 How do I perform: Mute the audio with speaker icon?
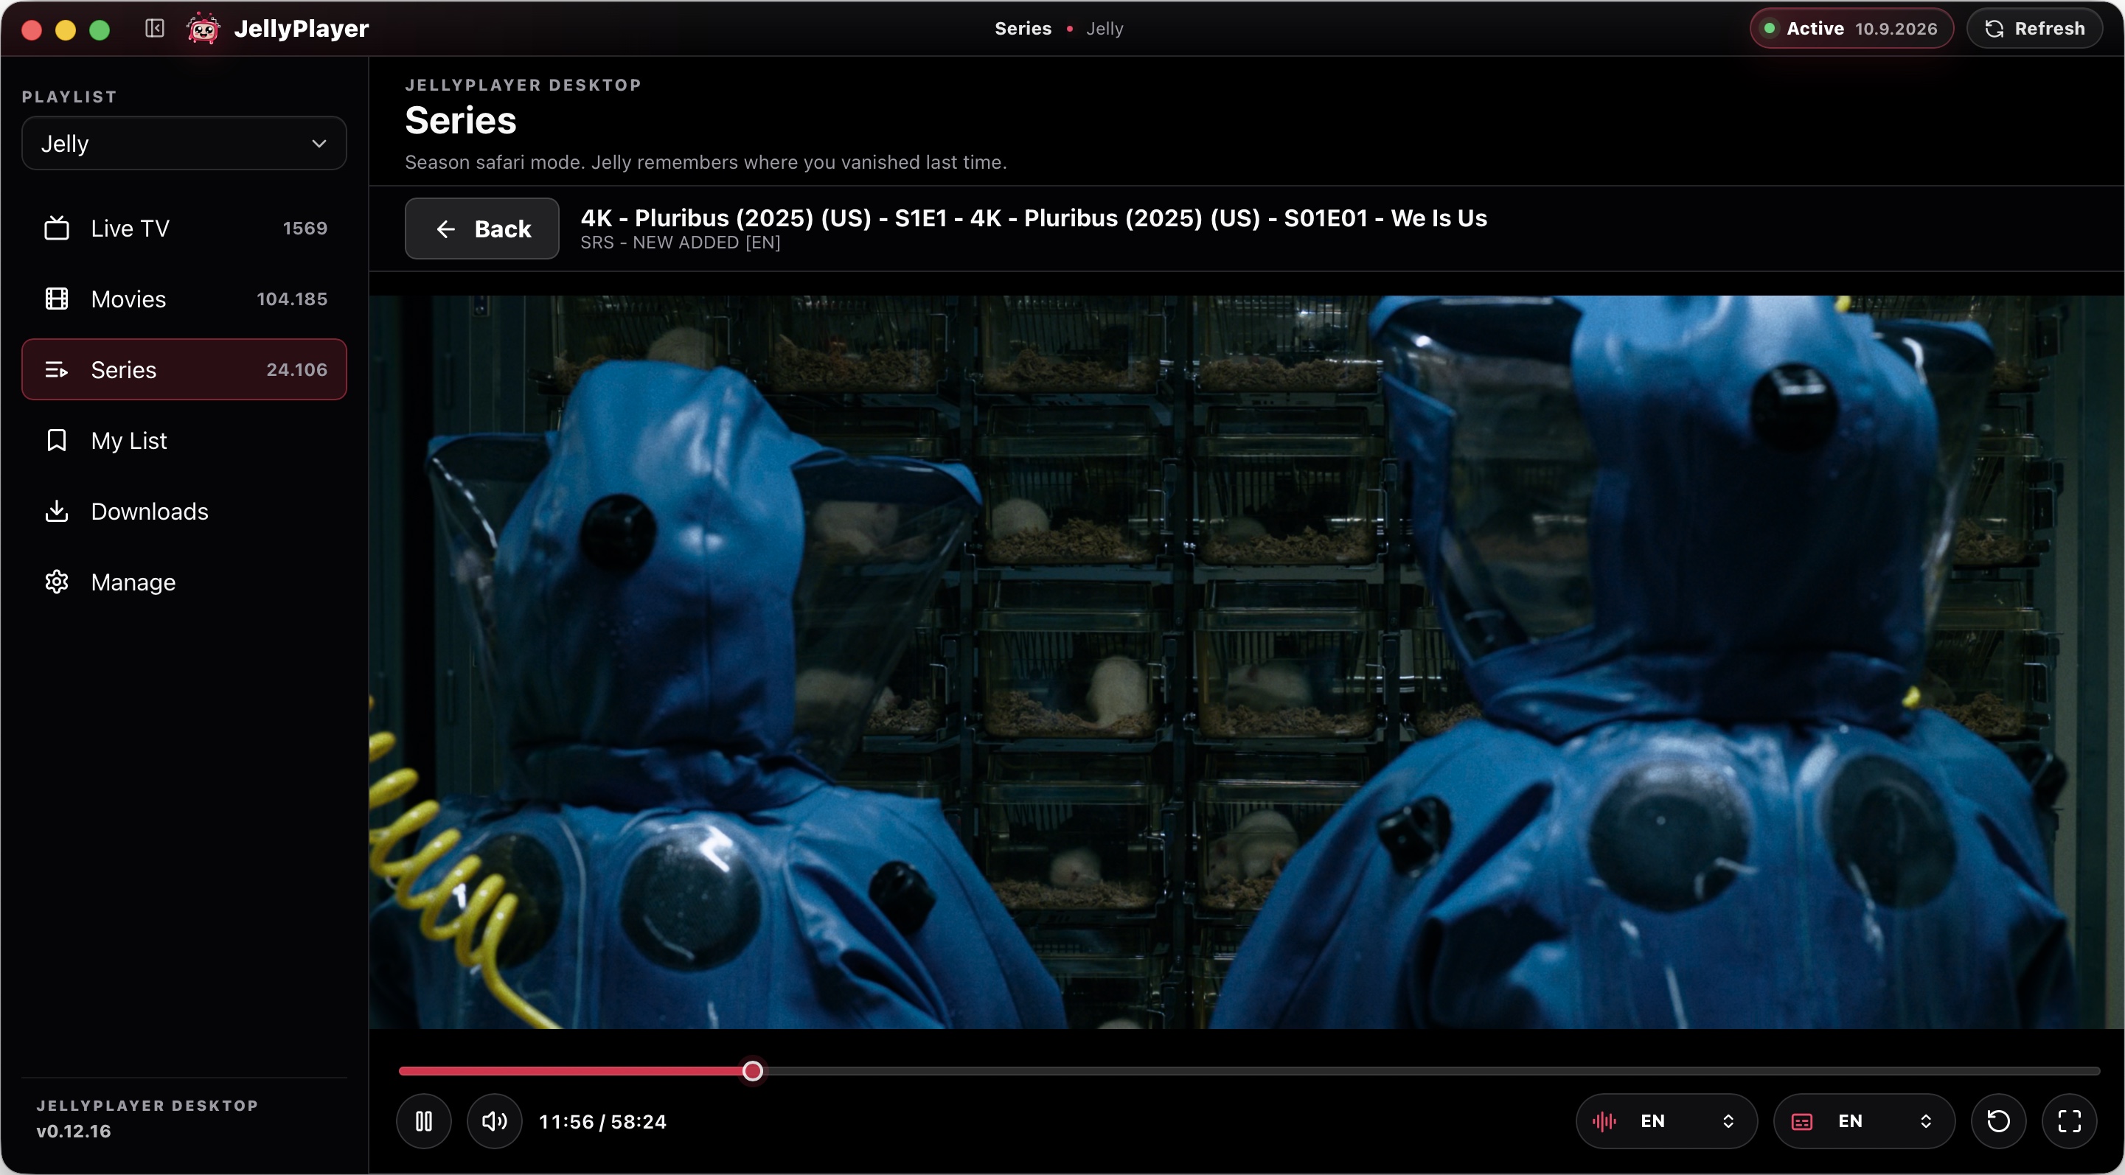click(494, 1121)
